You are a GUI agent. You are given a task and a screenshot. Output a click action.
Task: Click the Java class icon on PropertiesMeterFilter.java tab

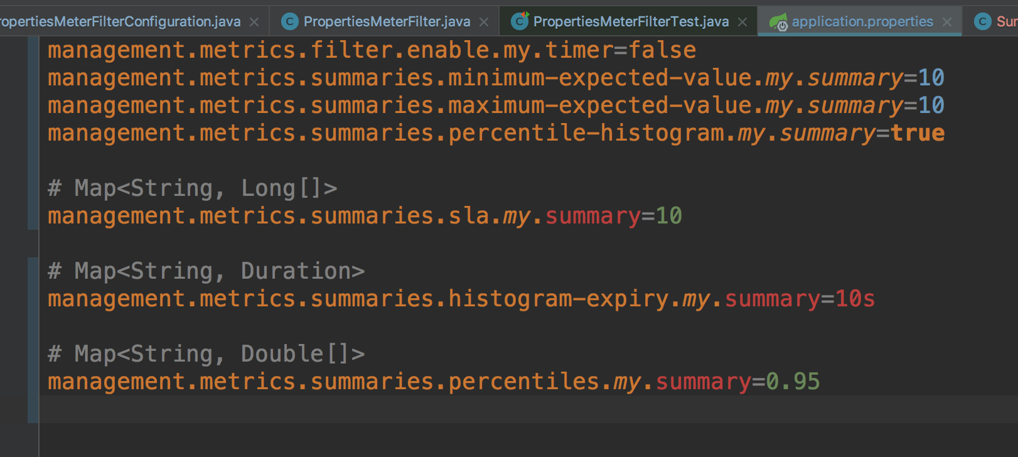(x=289, y=21)
